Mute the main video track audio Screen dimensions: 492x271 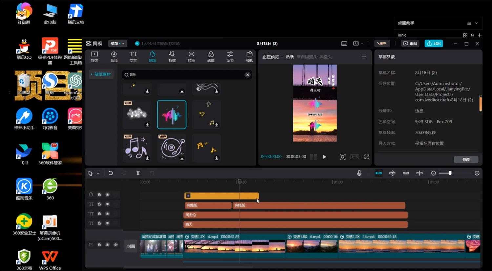[x=115, y=244]
